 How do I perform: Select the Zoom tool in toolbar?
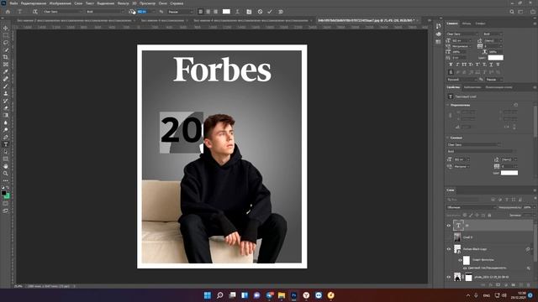[x=6, y=174]
